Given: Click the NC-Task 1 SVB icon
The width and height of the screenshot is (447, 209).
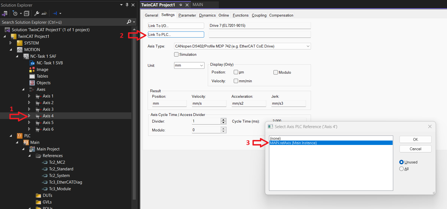Looking at the screenshot, I should (32, 63).
